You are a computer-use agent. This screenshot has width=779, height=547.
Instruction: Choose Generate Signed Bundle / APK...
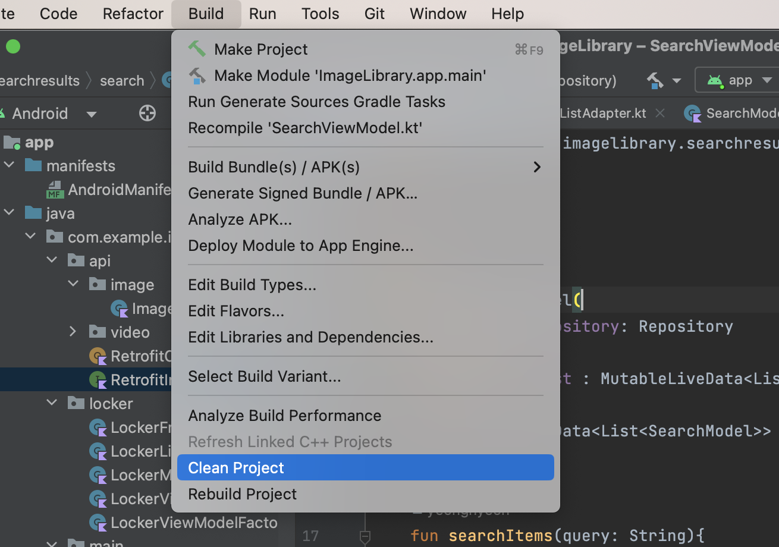tap(366, 193)
